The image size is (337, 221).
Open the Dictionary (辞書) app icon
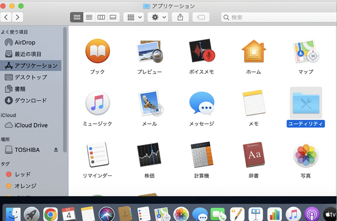coord(253,155)
